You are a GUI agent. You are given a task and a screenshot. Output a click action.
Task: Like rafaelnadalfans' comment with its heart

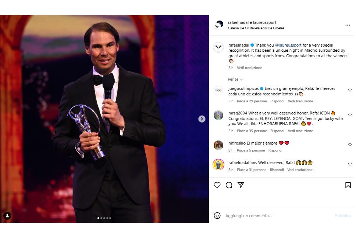click(349, 164)
